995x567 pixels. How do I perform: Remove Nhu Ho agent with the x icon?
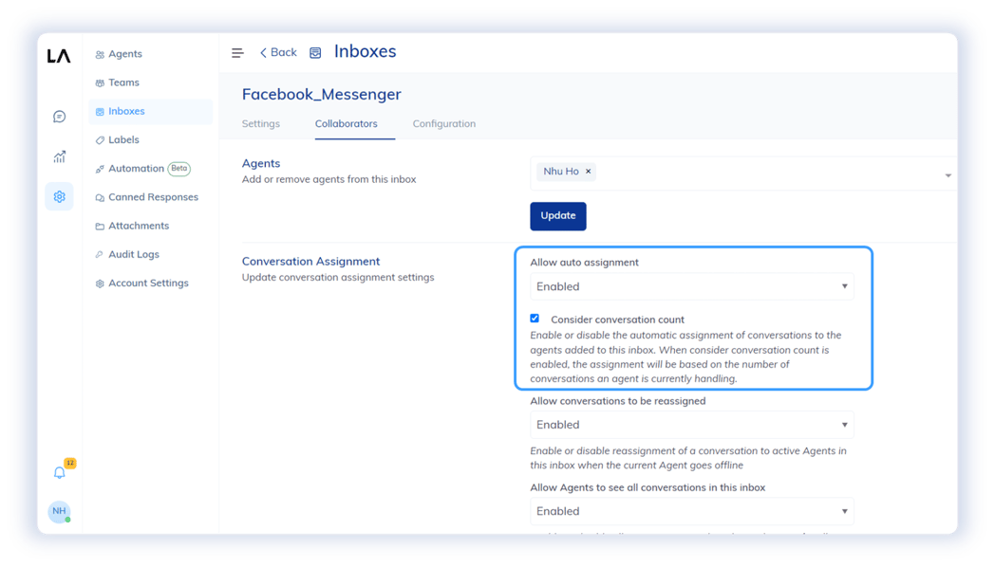coord(589,172)
